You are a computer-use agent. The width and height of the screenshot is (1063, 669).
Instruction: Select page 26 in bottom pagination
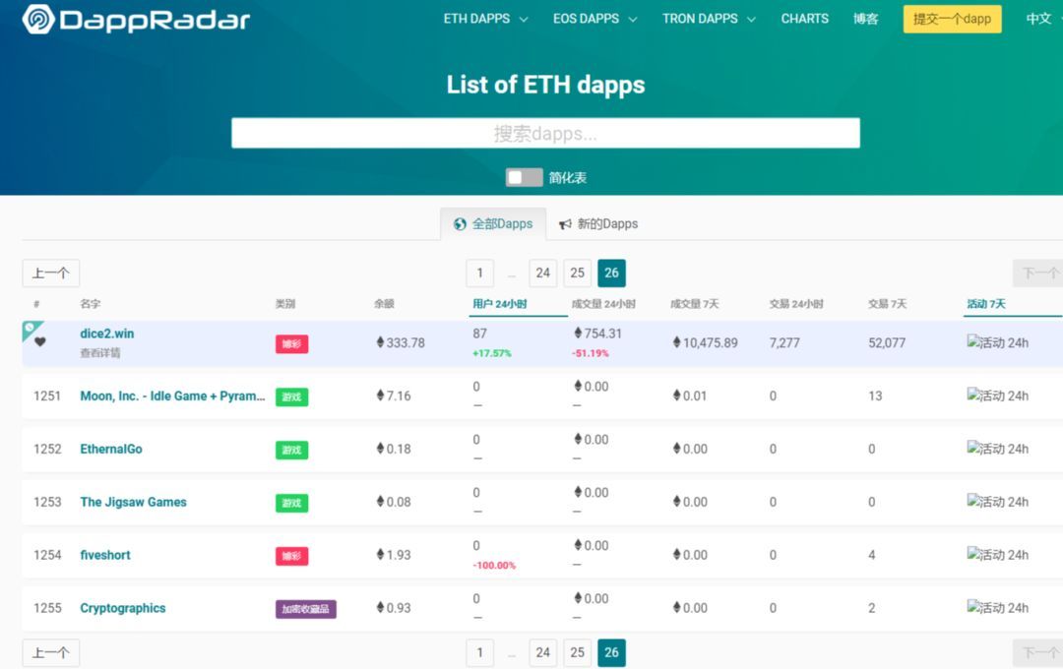[x=611, y=652]
